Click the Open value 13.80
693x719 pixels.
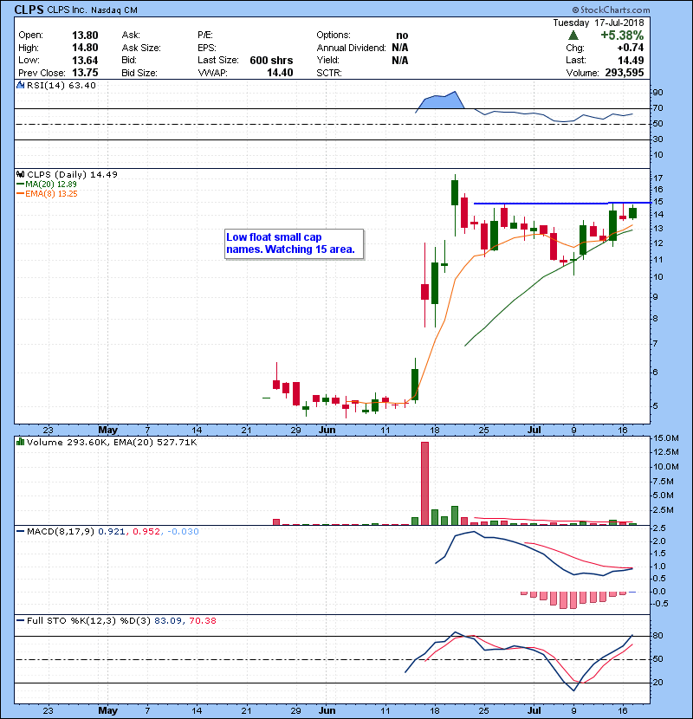(85, 36)
